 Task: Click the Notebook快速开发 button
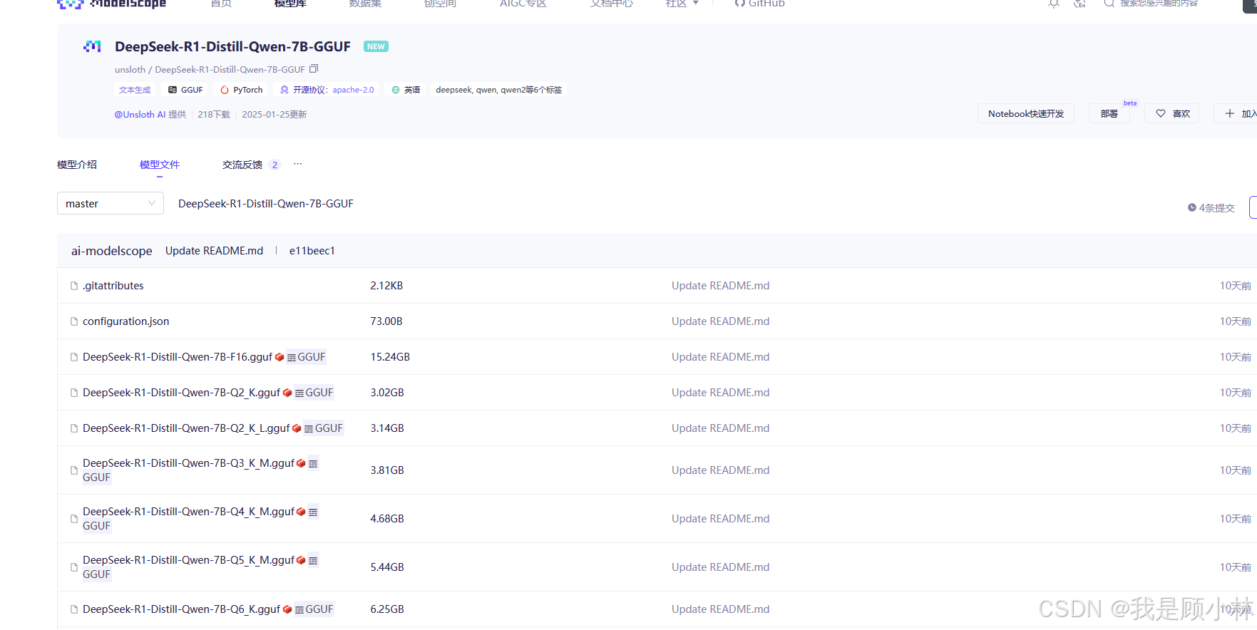click(x=1026, y=113)
